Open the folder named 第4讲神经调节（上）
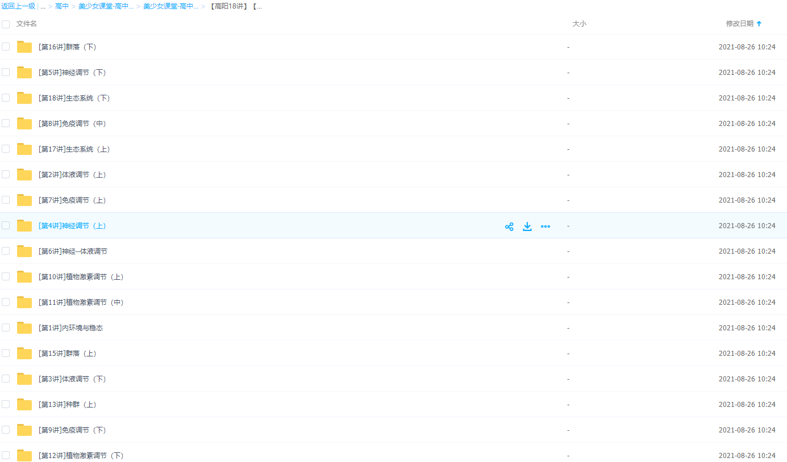Screen dimensions: 787x462 [x=72, y=226]
